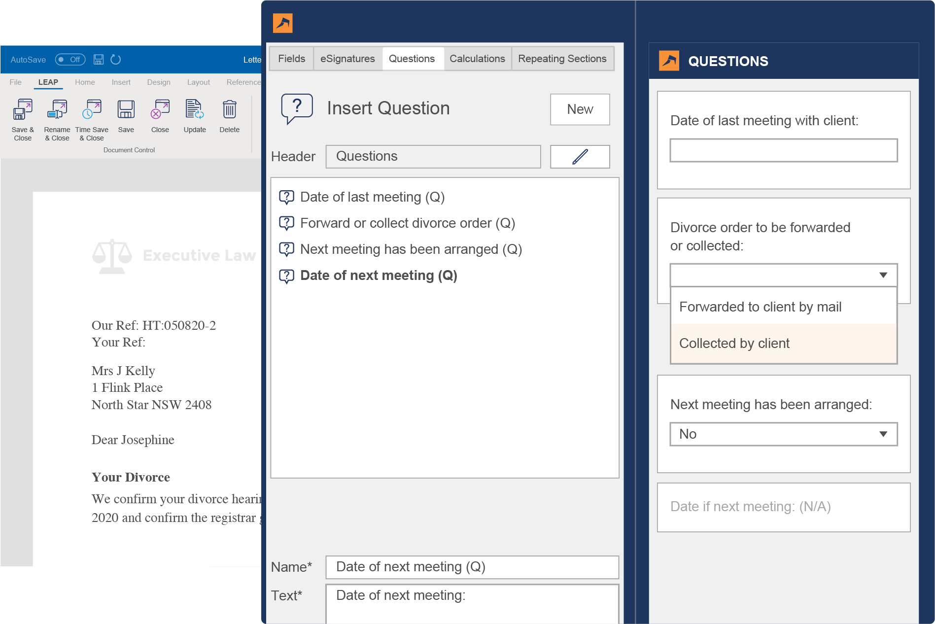Image resolution: width=935 pixels, height=624 pixels.
Task: Switch to the Questions tab
Action: pos(412,59)
